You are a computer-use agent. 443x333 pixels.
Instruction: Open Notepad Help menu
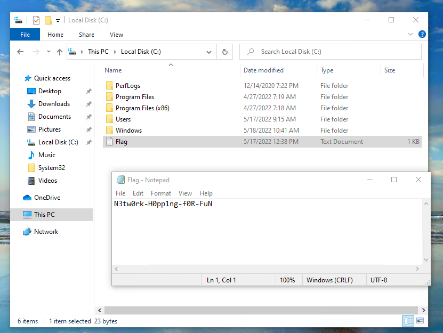(x=206, y=193)
